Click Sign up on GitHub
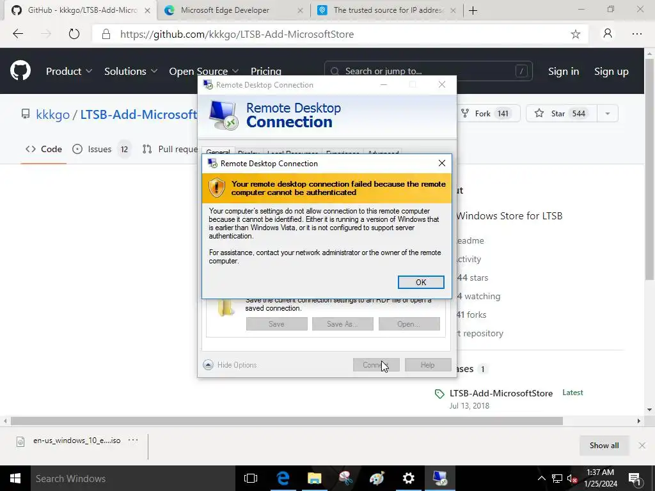This screenshot has height=491, width=655. tap(611, 72)
